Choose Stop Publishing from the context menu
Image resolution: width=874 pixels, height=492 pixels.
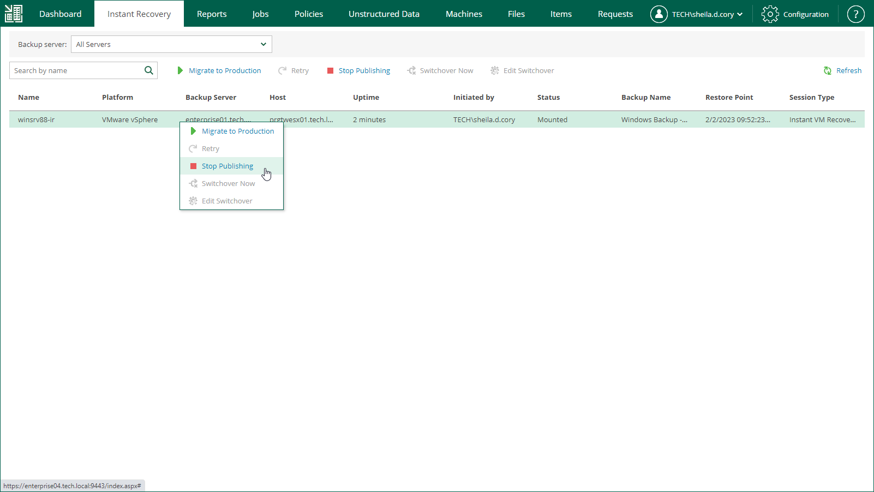click(228, 166)
